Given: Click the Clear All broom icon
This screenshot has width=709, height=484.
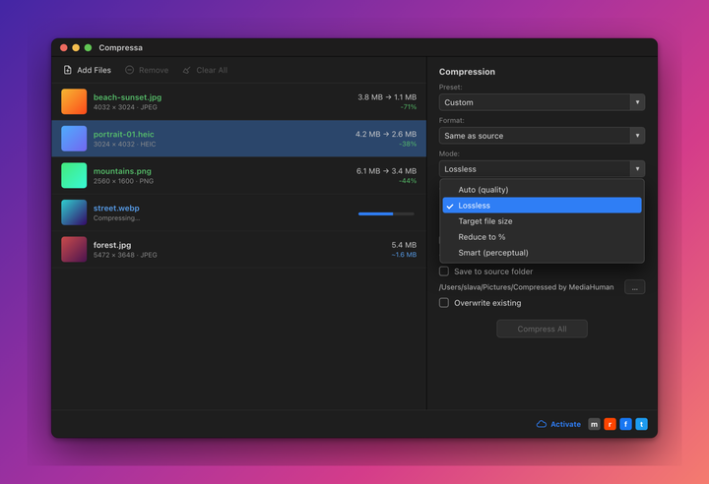Looking at the screenshot, I should [187, 70].
